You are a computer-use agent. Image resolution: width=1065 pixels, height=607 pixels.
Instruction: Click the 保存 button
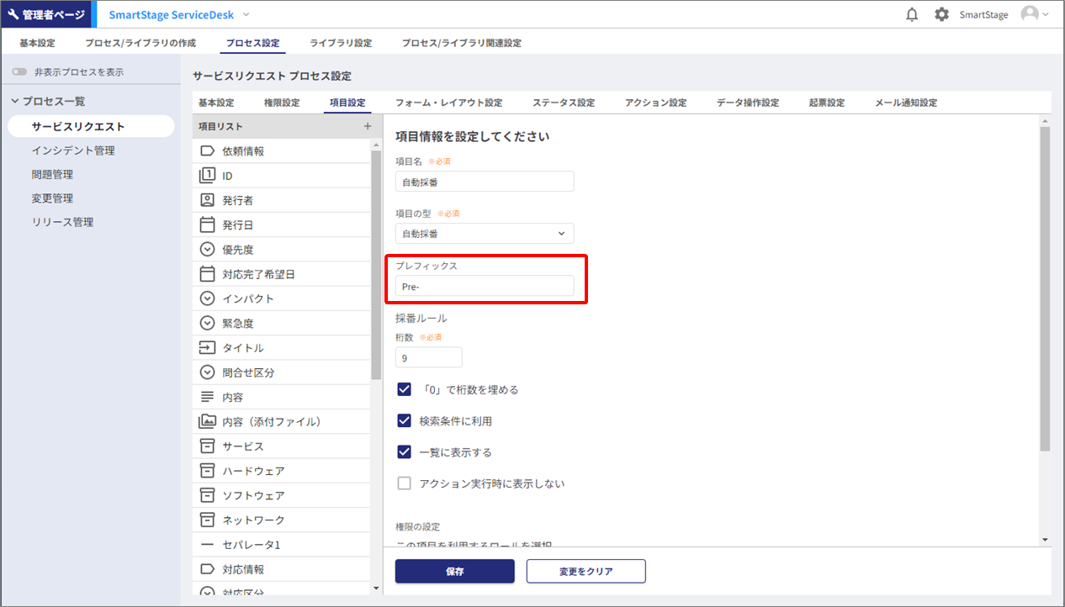(x=454, y=572)
